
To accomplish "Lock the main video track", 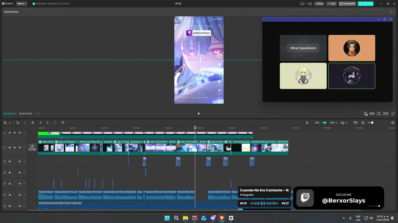I will tap(10, 147).
